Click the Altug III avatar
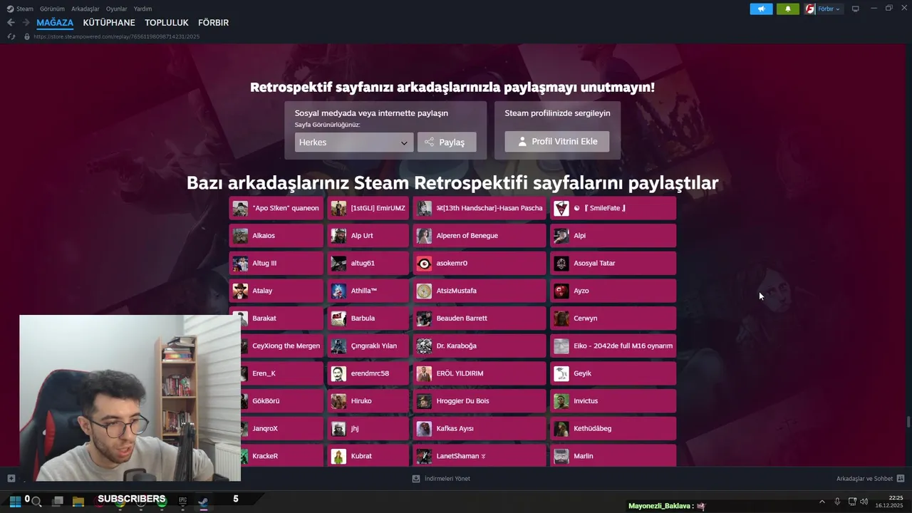This screenshot has height=513, width=912. click(x=240, y=264)
